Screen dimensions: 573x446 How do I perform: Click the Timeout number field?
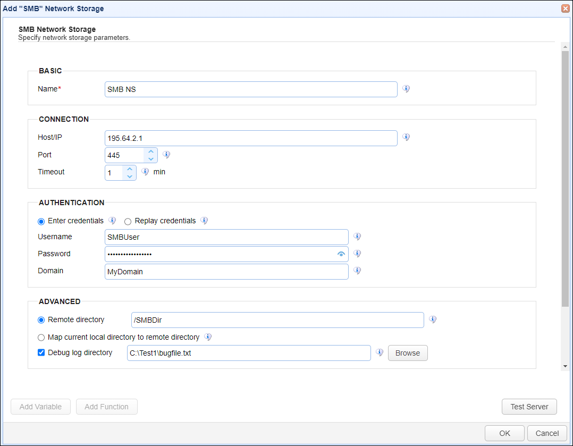pos(114,173)
